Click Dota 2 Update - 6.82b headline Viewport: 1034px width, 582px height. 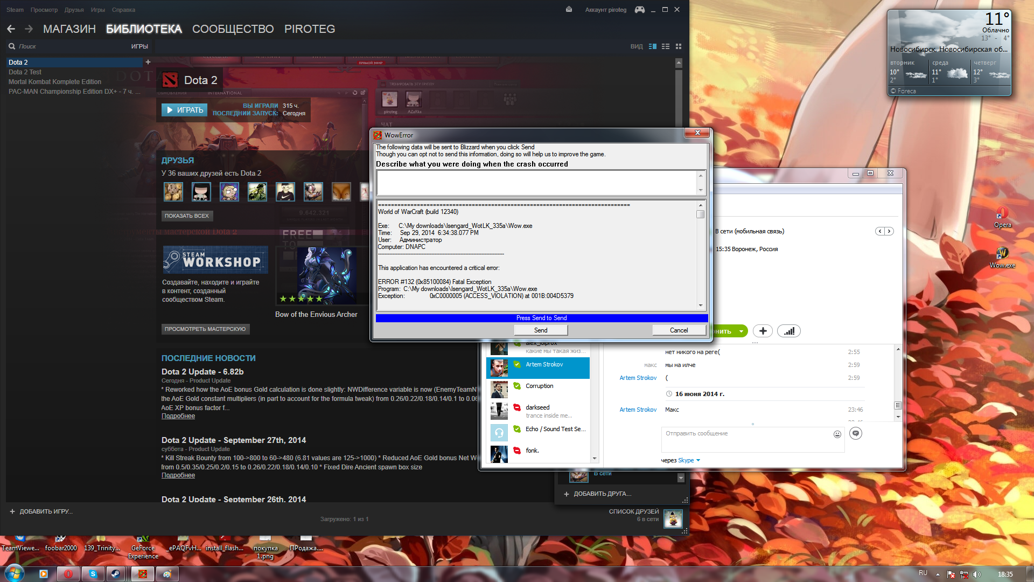click(202, 372)
